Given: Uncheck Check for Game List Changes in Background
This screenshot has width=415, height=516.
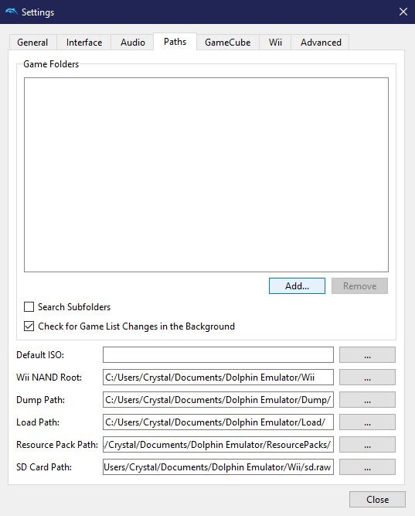Looking at the screenshot, I should point(29,326).
